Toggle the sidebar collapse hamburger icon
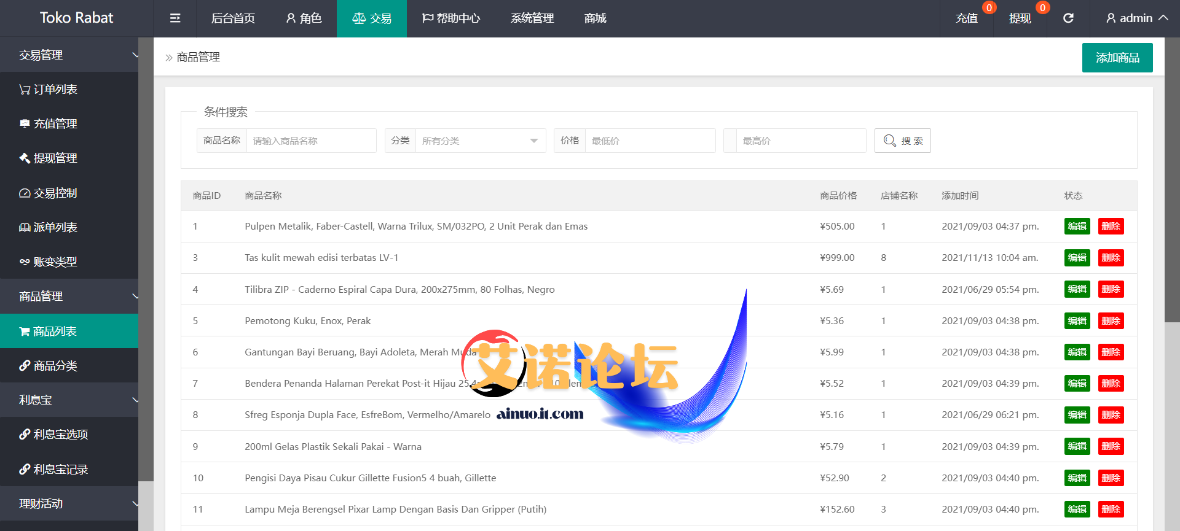1180x531 pixels. point(175,18)
